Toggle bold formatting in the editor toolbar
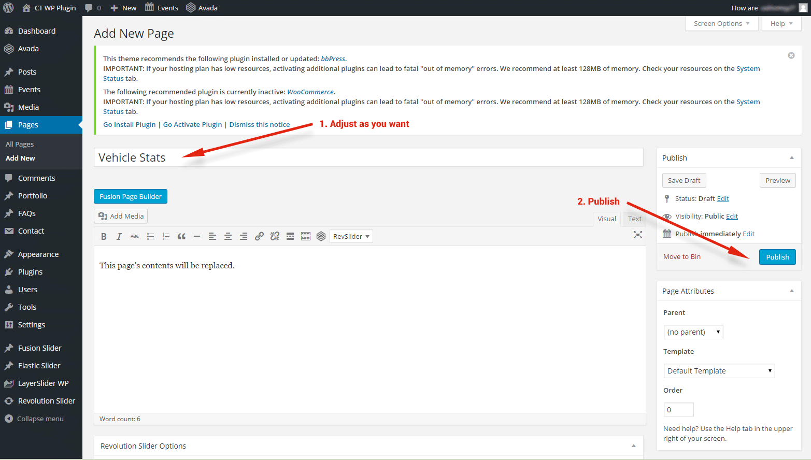Image resolution: width=811 pixels, height=460 pixels. point(104,236)
